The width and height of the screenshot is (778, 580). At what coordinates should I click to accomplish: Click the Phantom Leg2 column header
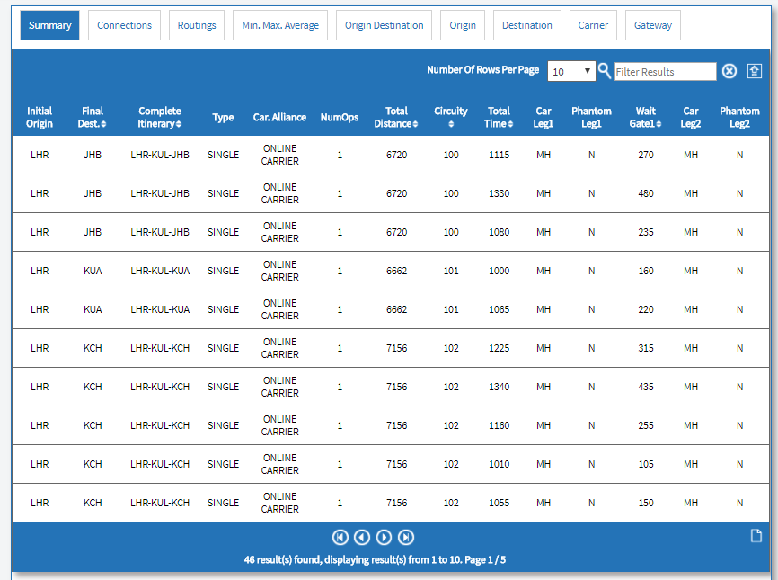point(739,117)
